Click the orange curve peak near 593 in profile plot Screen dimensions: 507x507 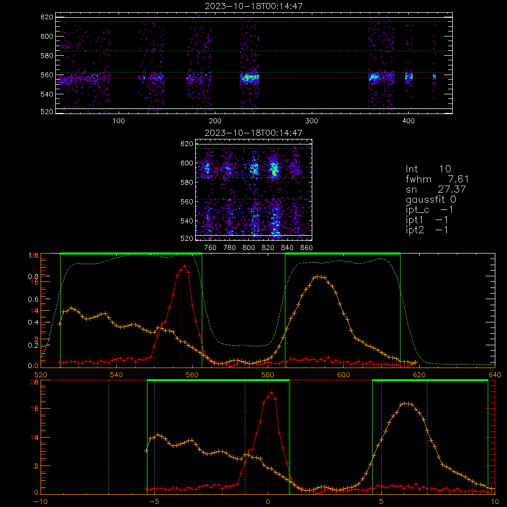coord(318,276)
